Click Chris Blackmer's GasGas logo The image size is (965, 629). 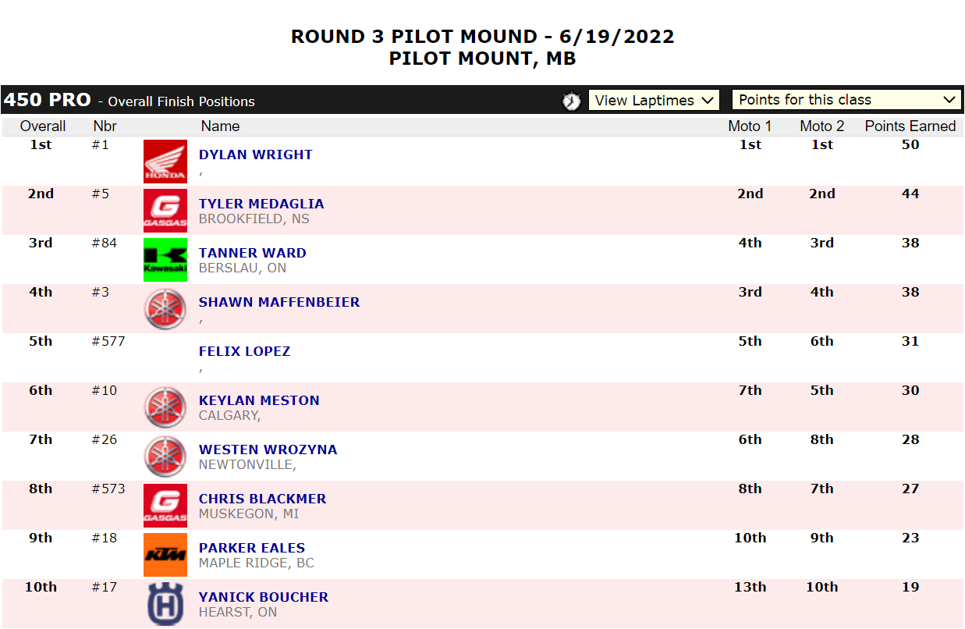[x=165, y=506]
